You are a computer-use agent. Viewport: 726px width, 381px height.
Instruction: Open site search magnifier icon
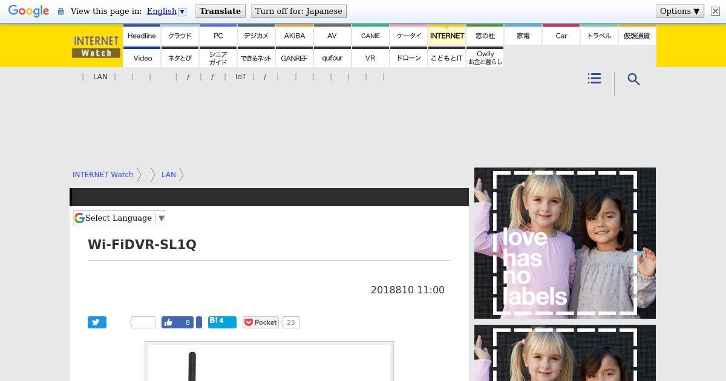pos(633,79)
